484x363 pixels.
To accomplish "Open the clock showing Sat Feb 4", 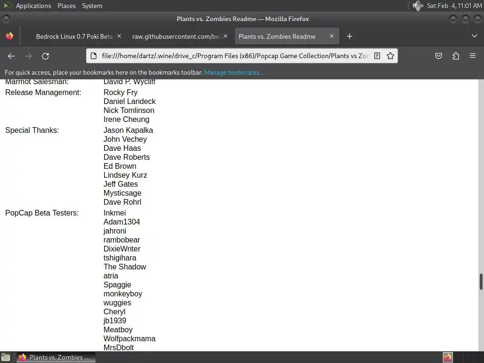I will pyautogui.click(x=454, y=6).
